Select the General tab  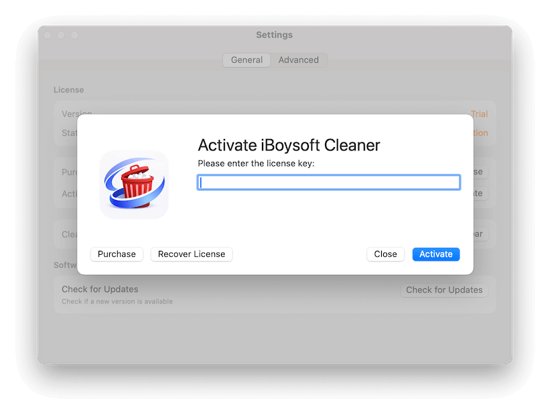[x=247, y=60]
